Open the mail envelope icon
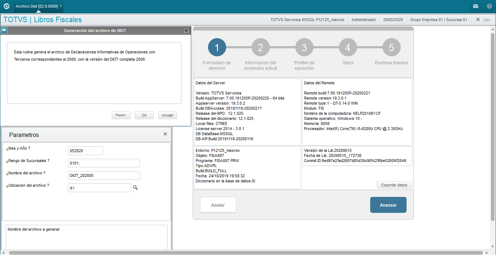Screen dimensions: 496x255 [x=476, y=6]
